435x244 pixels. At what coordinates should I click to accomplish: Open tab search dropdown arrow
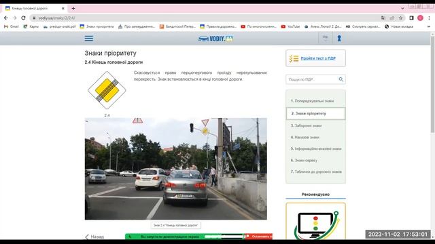tap(402, 9)
